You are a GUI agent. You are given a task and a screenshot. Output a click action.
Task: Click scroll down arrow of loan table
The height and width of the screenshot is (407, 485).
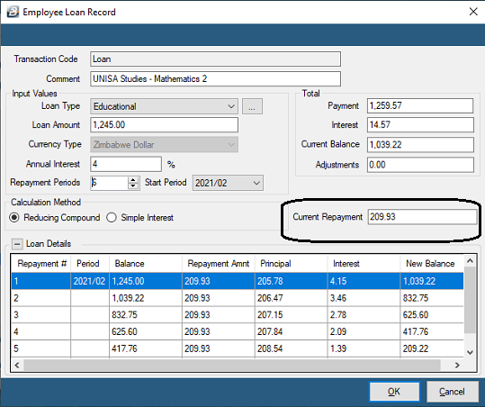[x=470, y=352]
